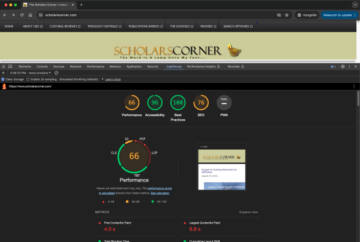The image size is (360, 242).
Task: Toggle the device toolbar icon
Action: coord(10,66)
